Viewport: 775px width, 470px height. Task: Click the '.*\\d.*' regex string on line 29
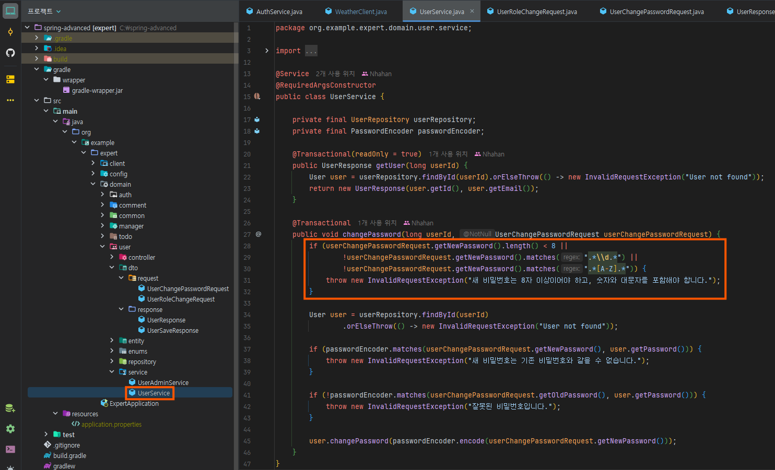tap(604, 257)
